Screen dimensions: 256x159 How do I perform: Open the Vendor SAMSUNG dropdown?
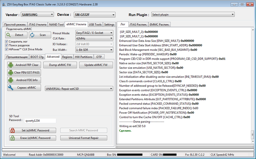(37, 15)
